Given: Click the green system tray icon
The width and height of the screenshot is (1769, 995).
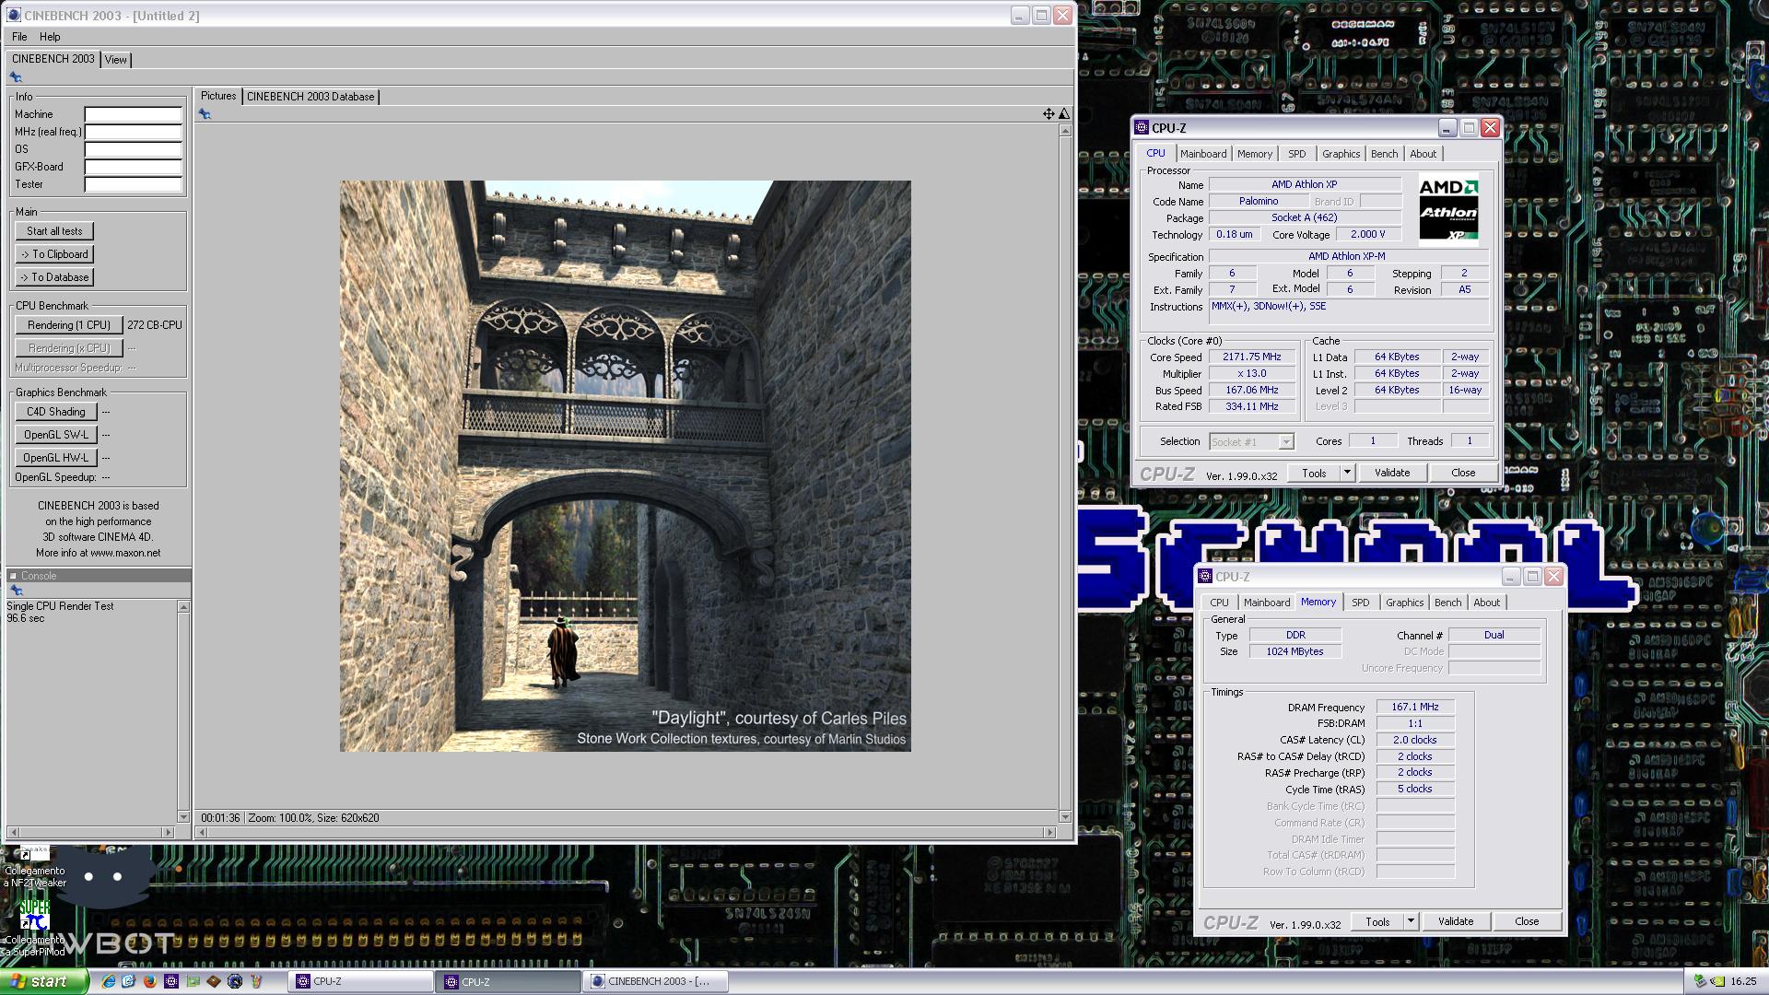Looking at the screenshot, I should coord(1718,982).
